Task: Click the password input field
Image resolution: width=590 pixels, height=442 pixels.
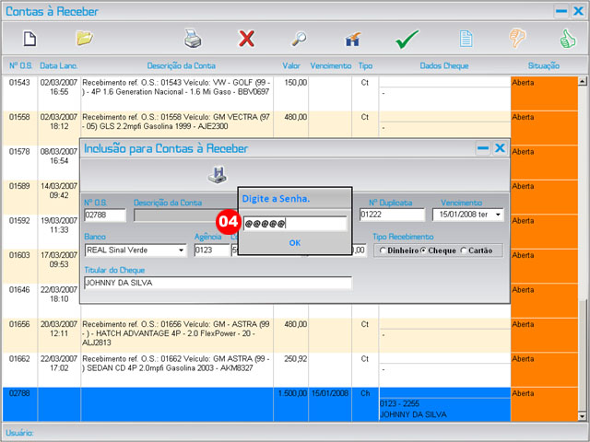Action: (294, 224)
